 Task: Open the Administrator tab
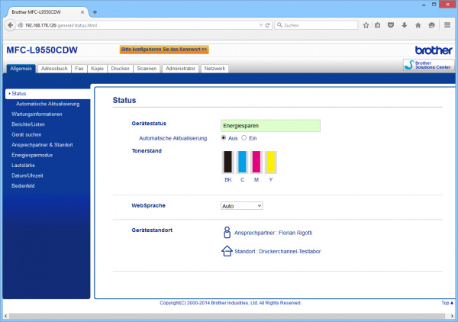point(180,69)
